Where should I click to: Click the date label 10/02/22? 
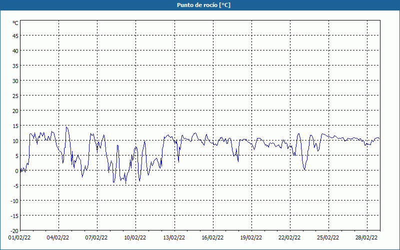coord(135,238)
